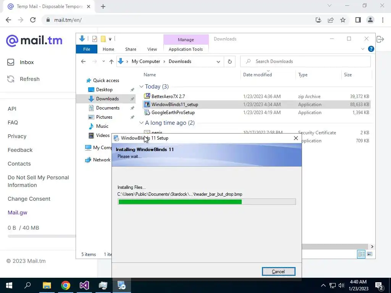Expand the Explorer ribbon chevron

coord(363,49)
